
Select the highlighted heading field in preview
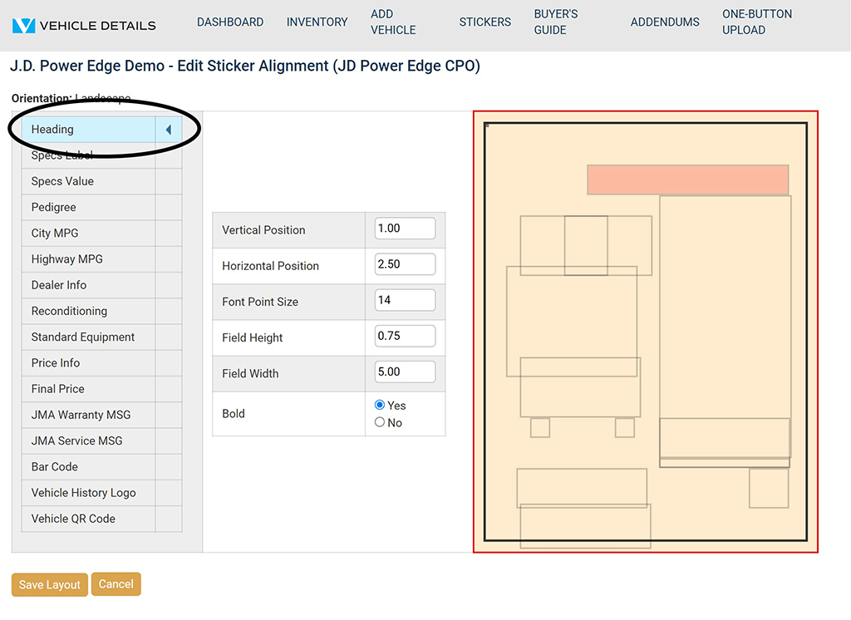tap(687, 180)
